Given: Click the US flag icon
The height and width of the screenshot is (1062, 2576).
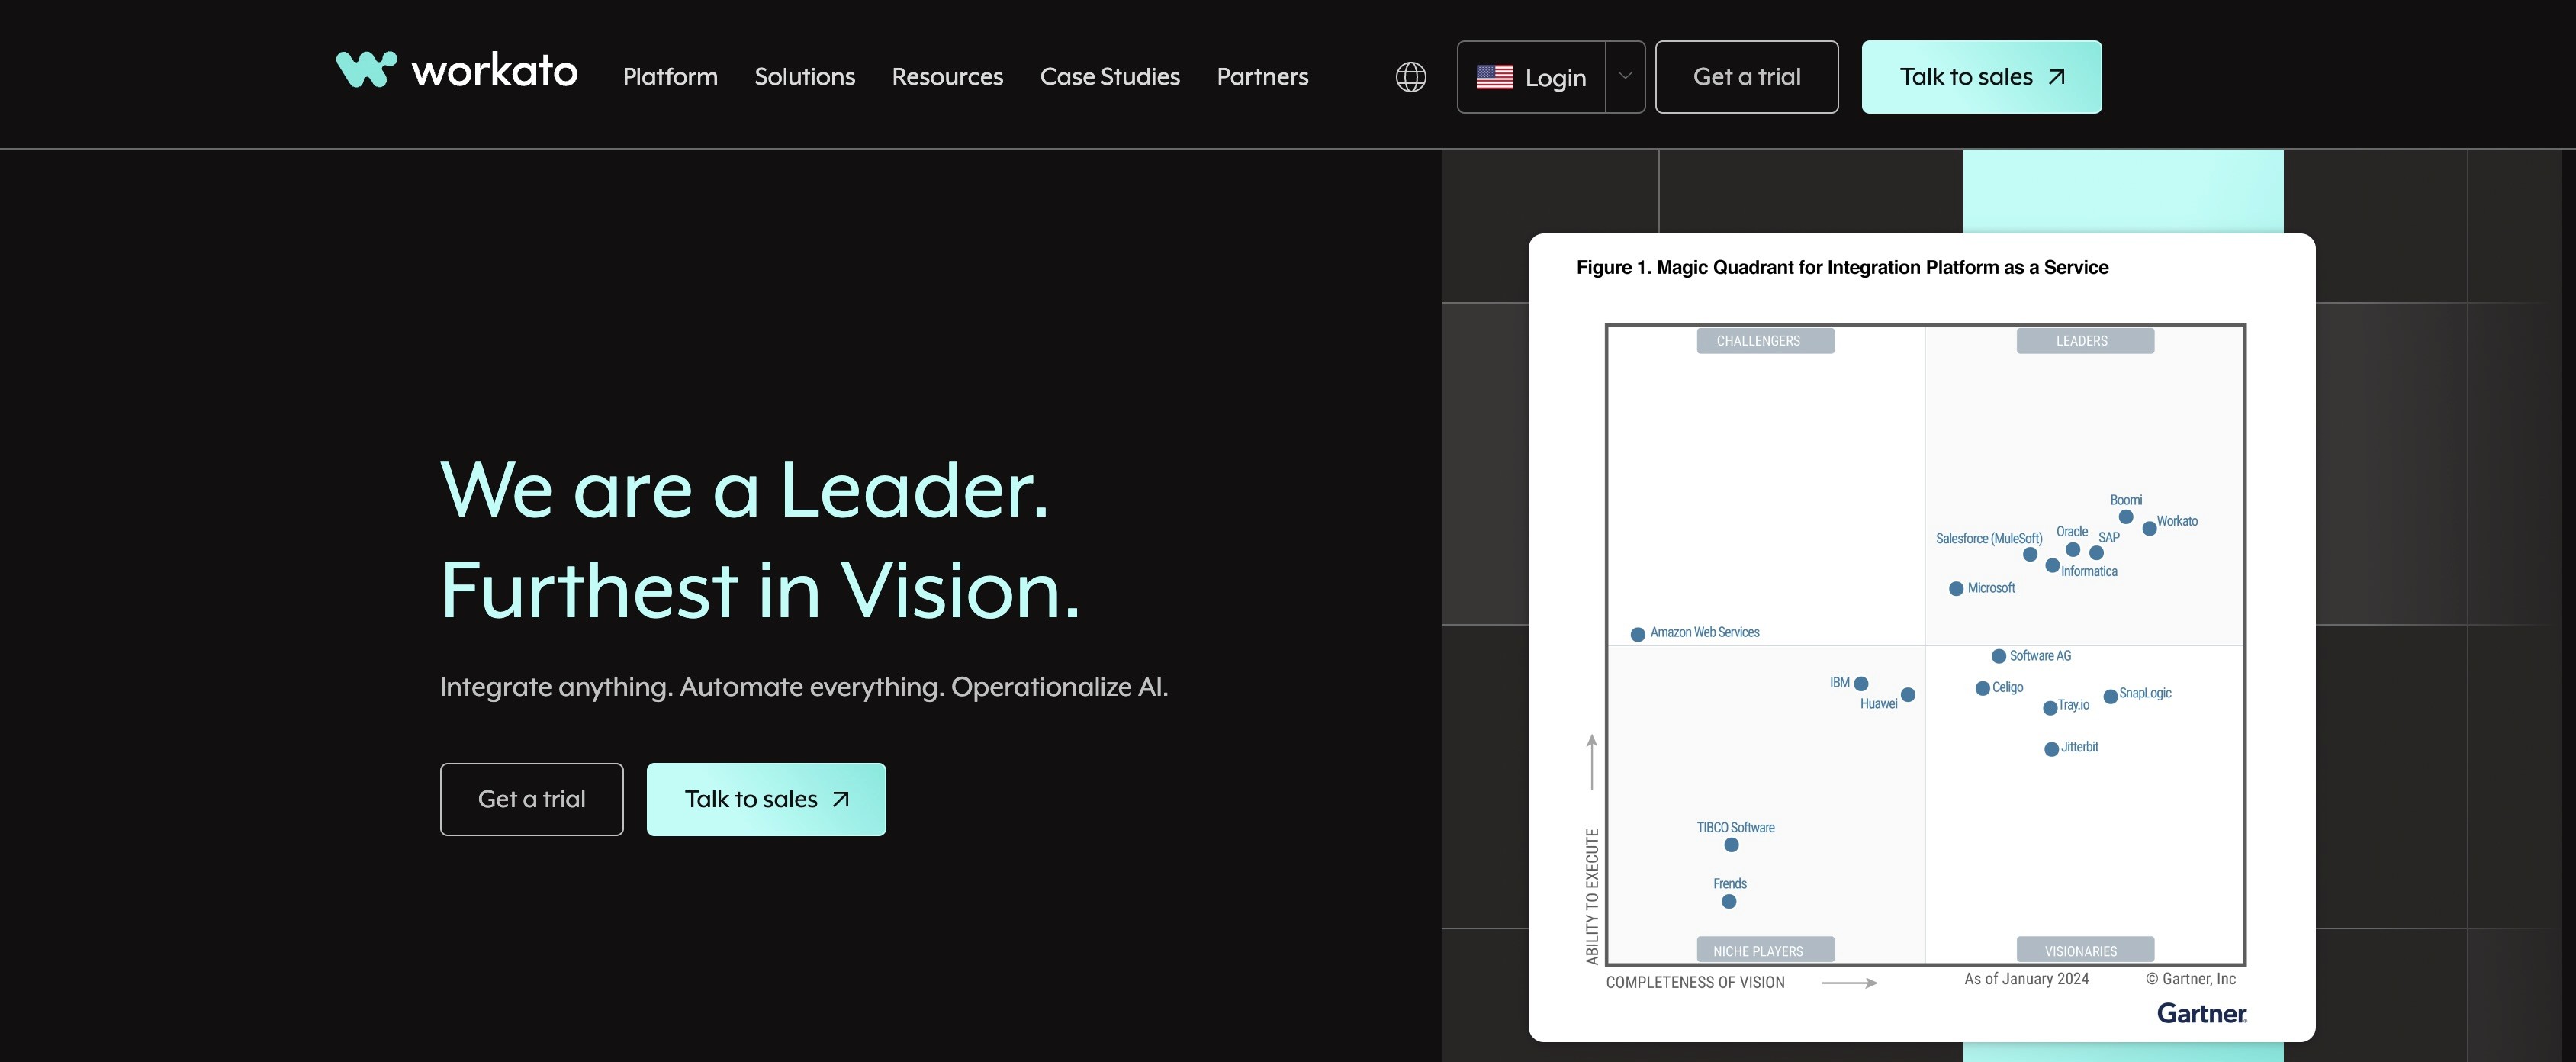Looking at the screenshot, I should [x=1494, y=77].
